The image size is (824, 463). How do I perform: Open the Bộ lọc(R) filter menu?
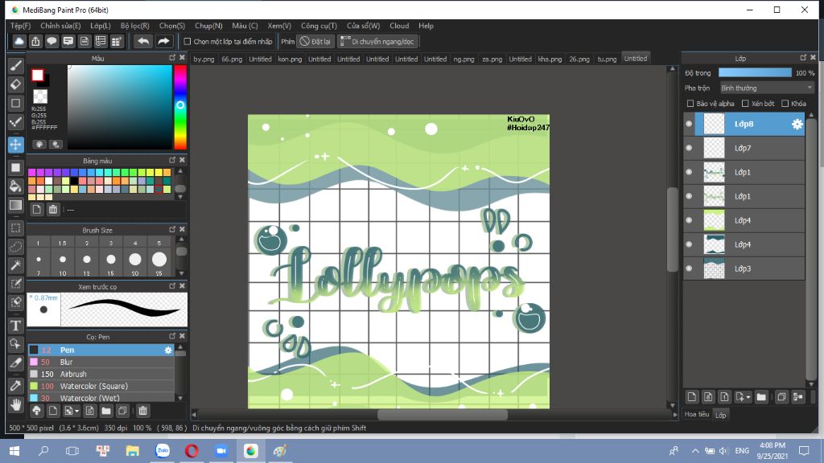(x=134, y=26)
